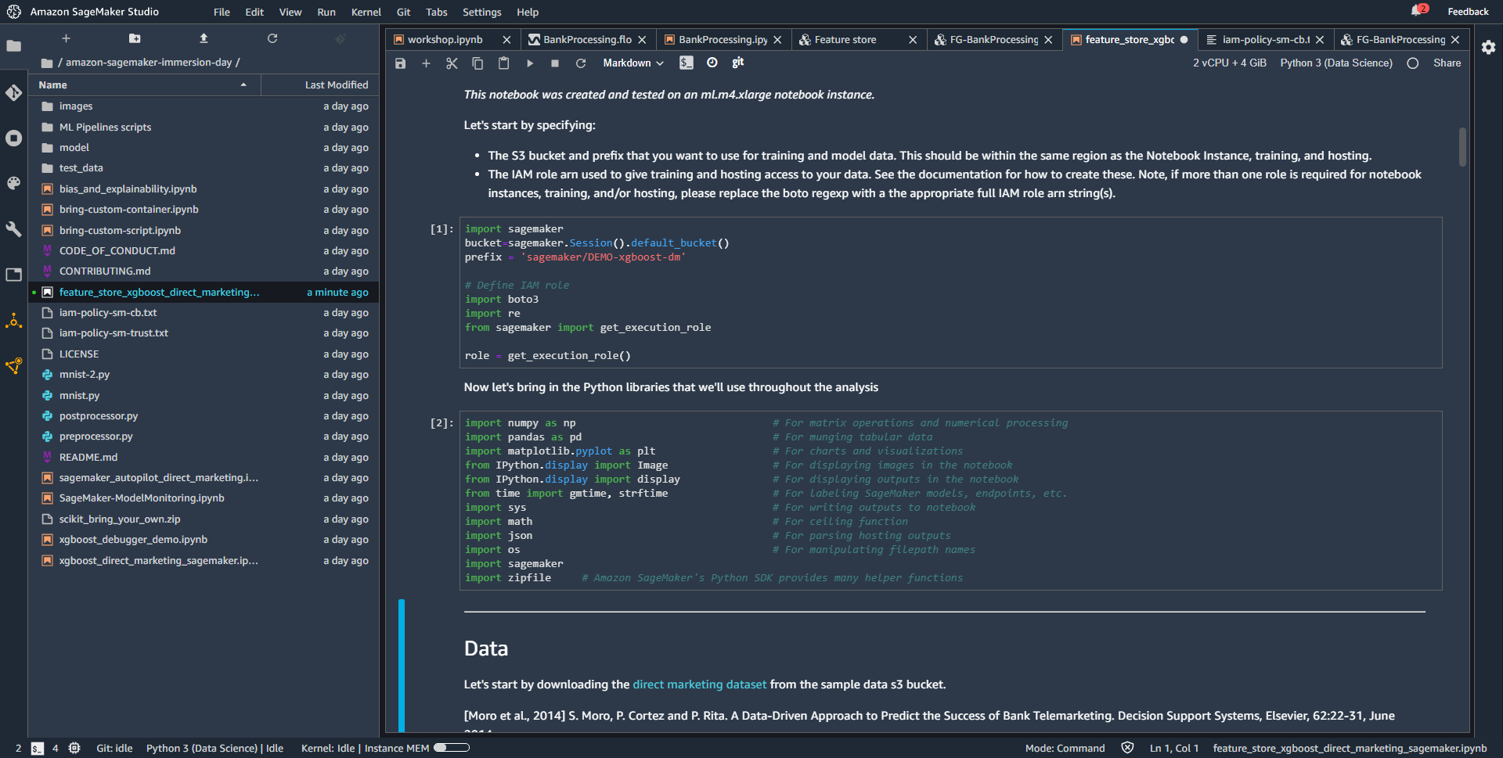
Task: Click the kernel status circle indicator
Action: click(1412, 63)
